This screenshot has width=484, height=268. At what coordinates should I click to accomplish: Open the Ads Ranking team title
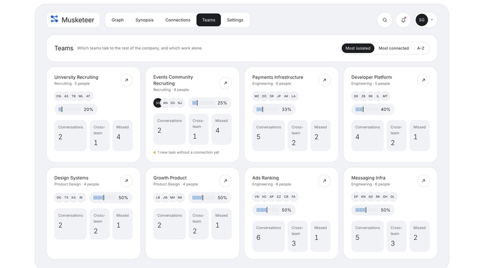(x=265, y=178)
